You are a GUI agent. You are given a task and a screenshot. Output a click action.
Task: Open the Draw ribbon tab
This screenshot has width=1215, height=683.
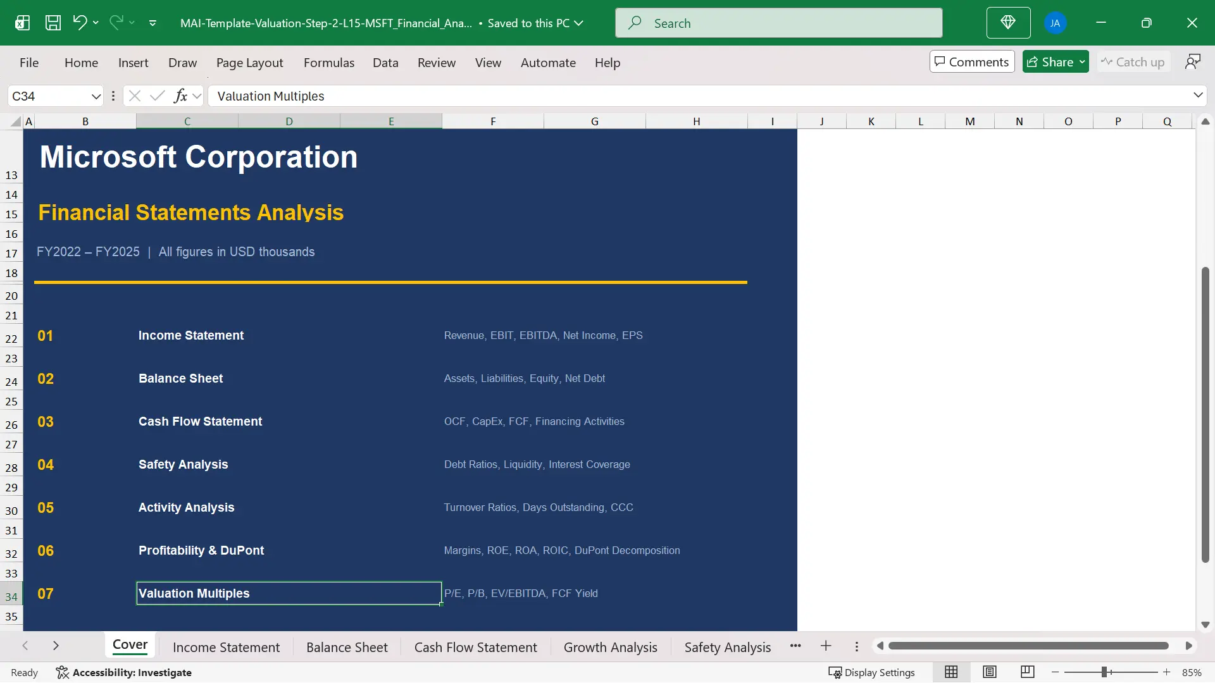(182, 63)
